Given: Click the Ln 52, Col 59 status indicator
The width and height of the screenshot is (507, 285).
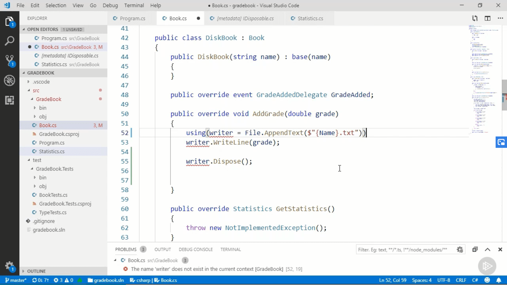Looking at the screenshot, I should tap(392, 280).
